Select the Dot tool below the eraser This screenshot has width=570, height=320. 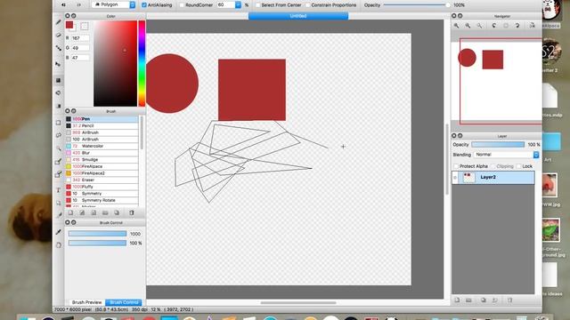coord(58,48)
